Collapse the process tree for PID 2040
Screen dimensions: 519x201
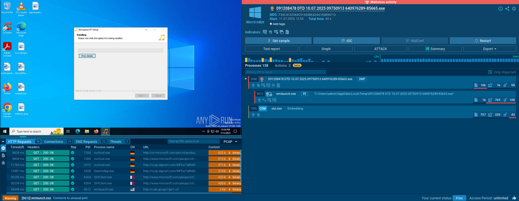tap(246, 79)
